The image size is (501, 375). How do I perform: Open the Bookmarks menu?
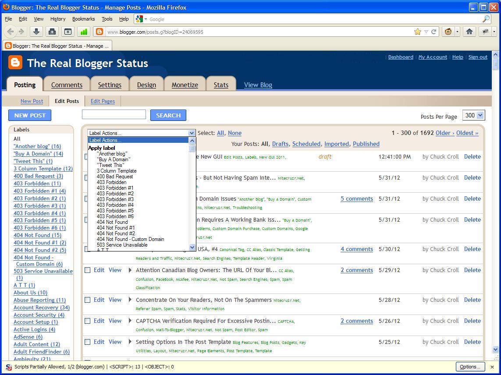tap(83, 19)
